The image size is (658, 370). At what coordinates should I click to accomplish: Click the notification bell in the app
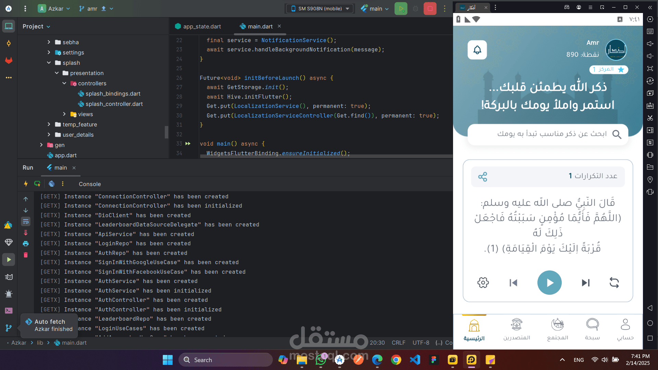477,50
